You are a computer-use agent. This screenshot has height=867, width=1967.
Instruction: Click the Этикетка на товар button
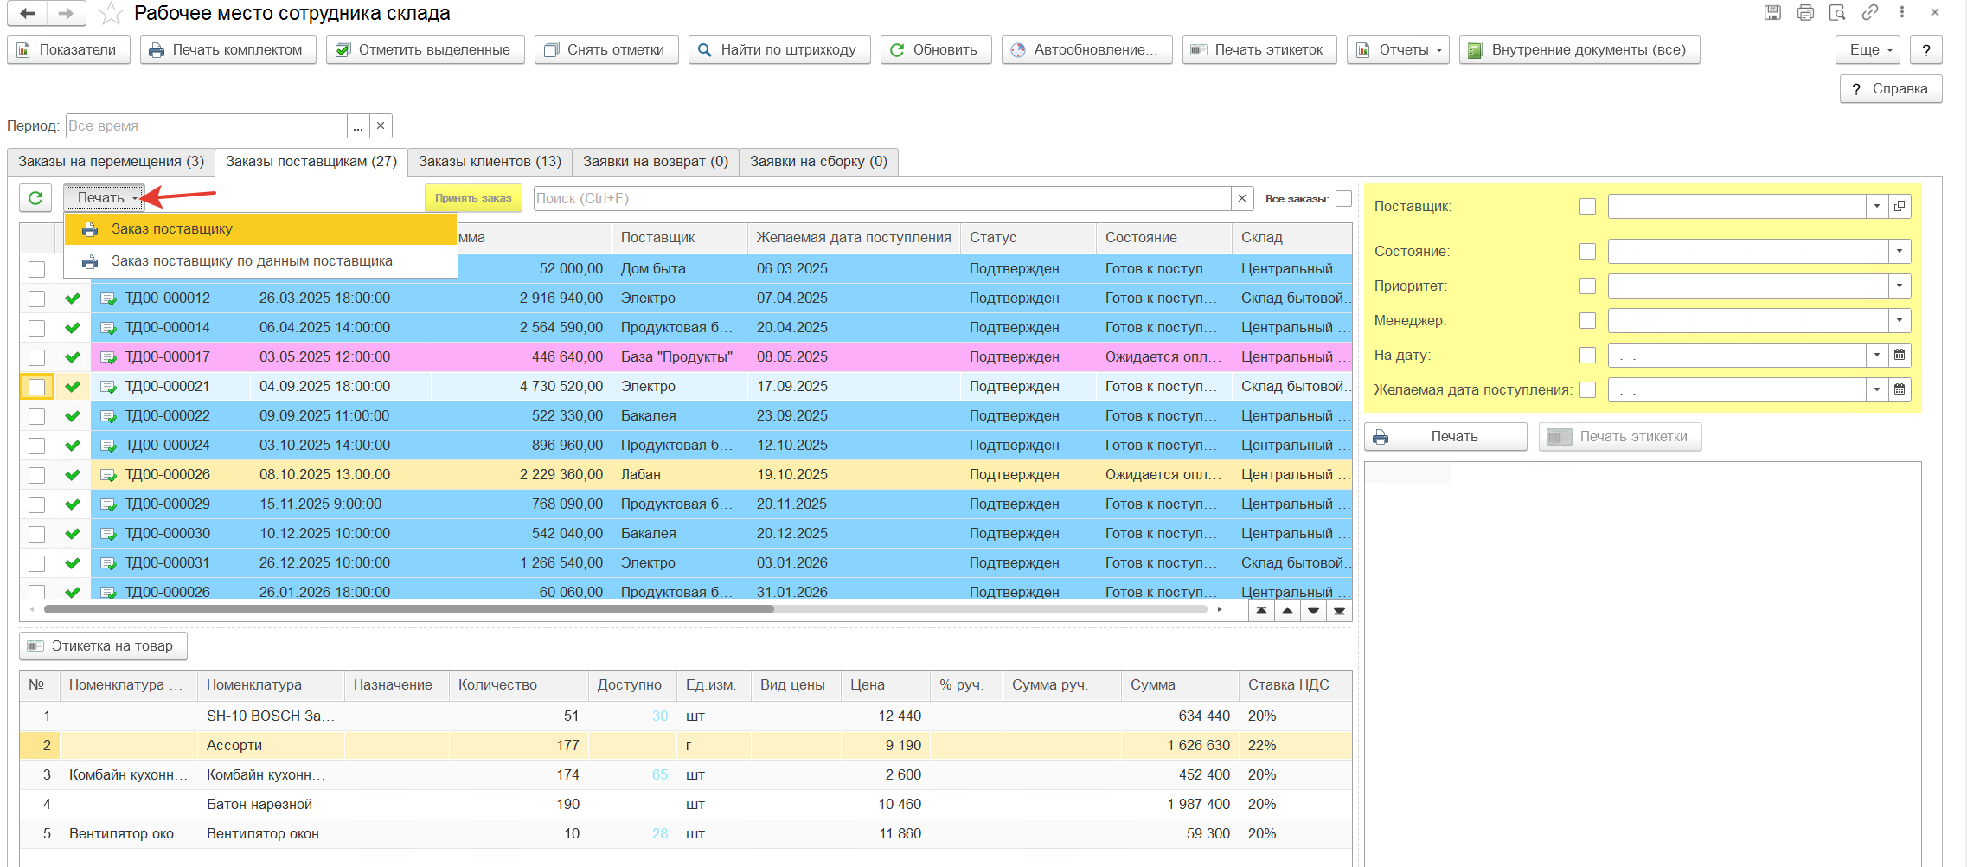[103, 646]
